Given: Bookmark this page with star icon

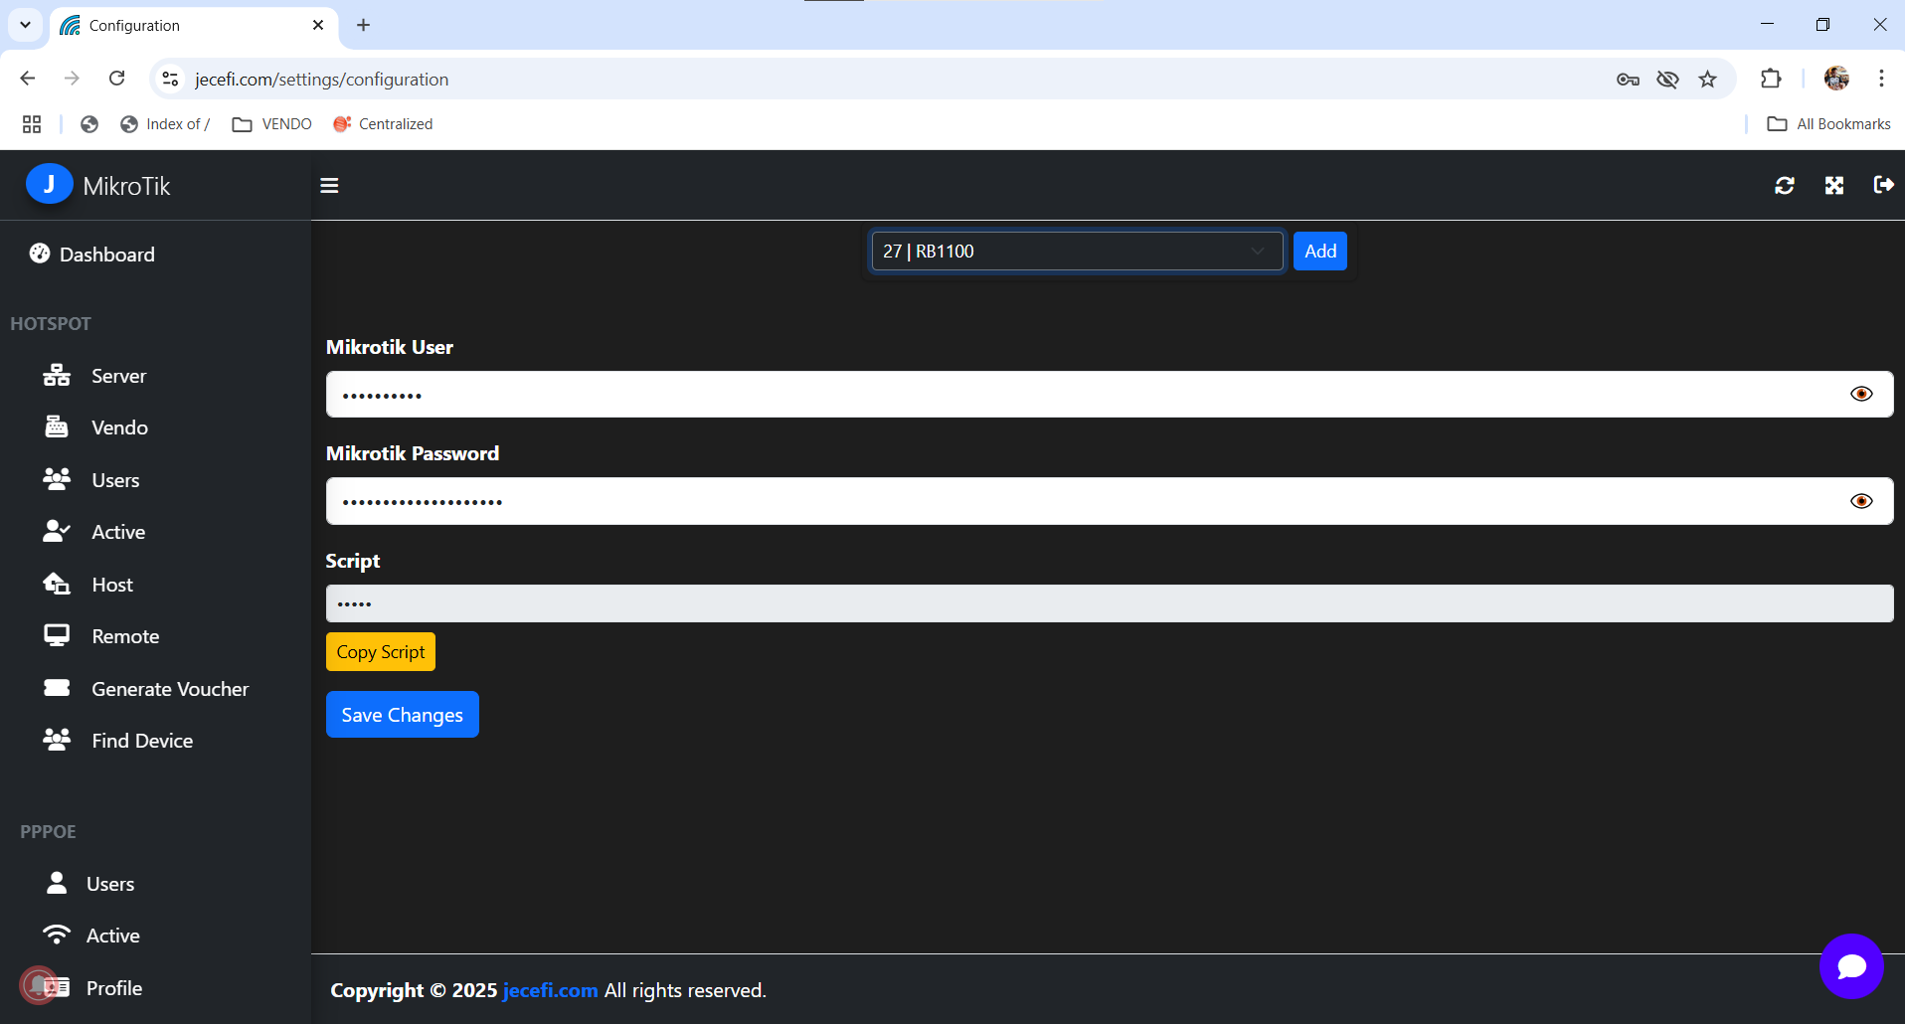Looking at the screenshot, I should (x=1707, y=80).
